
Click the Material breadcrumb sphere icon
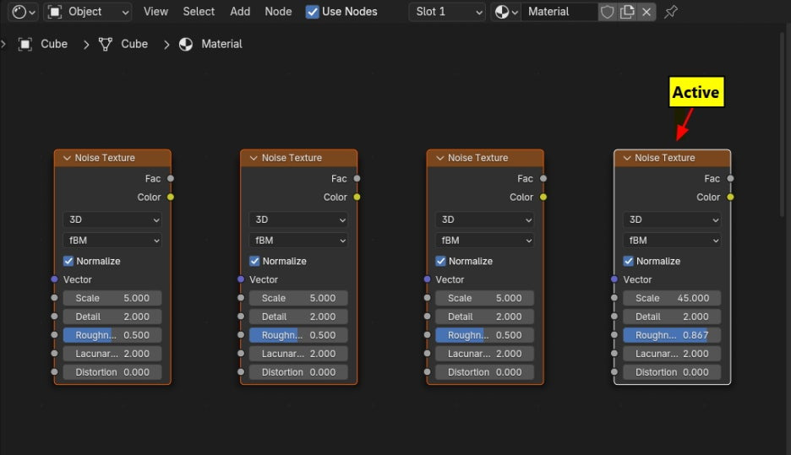[186, 45]
